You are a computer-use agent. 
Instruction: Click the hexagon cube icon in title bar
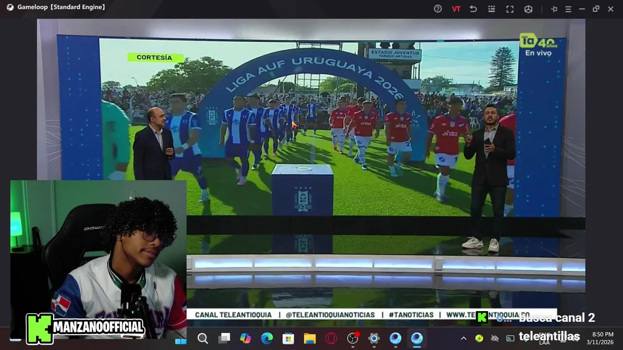(x=528, y=9)
